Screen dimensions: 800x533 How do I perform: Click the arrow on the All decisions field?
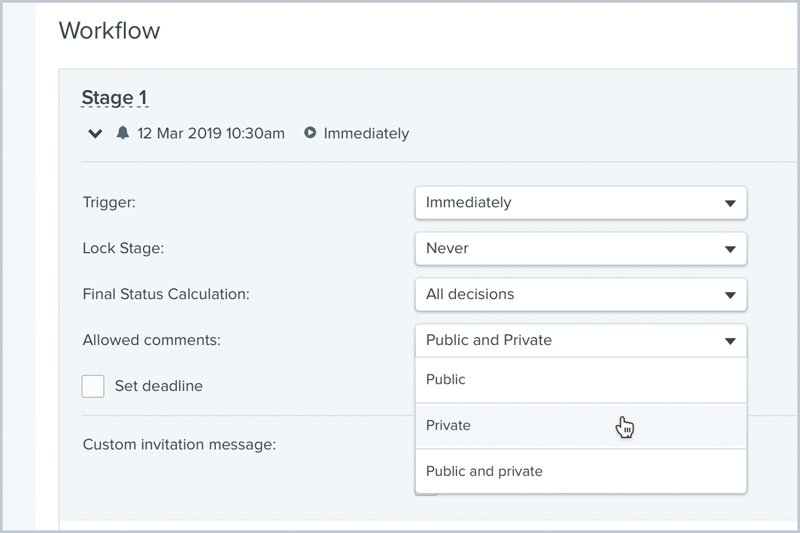730,295
